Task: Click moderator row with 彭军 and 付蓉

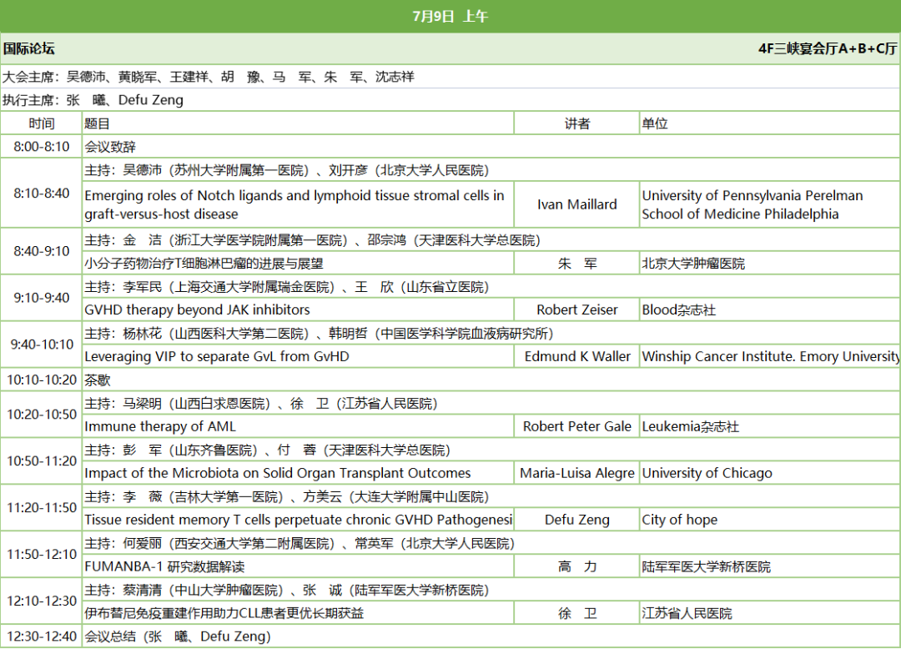Action: [x=491, y=450]
